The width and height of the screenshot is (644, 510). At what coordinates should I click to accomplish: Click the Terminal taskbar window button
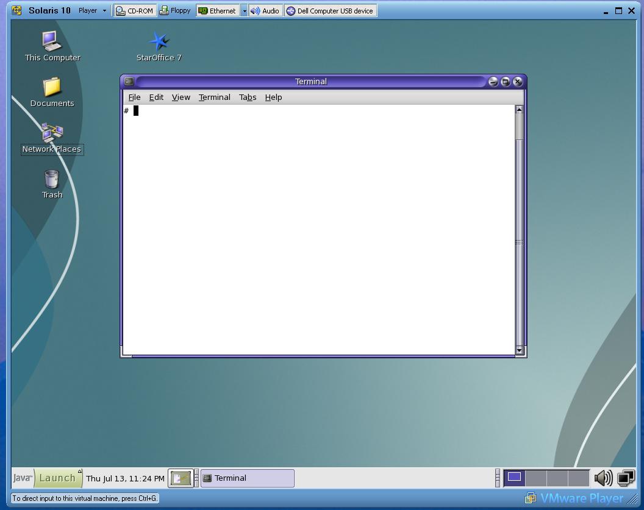click(x=247, y=478)
